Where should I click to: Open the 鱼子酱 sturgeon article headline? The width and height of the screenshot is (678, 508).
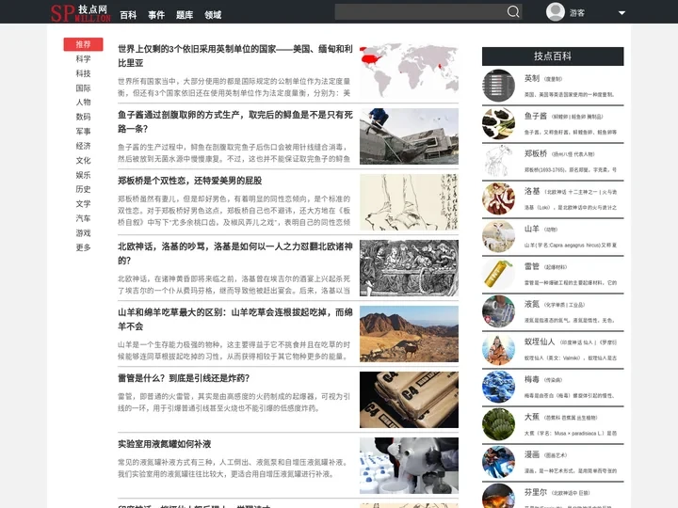point(235,121)
